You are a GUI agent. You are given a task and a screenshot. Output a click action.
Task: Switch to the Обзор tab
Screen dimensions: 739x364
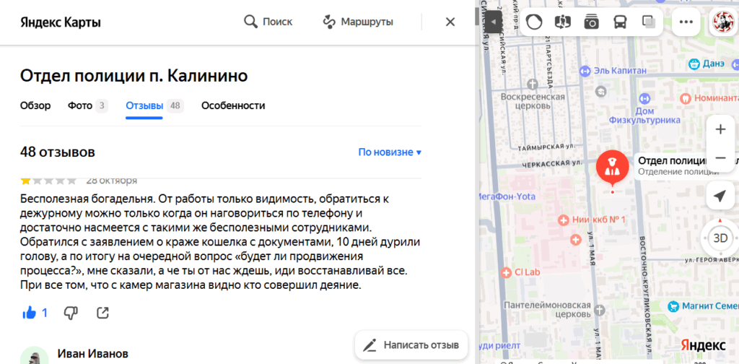35,105
